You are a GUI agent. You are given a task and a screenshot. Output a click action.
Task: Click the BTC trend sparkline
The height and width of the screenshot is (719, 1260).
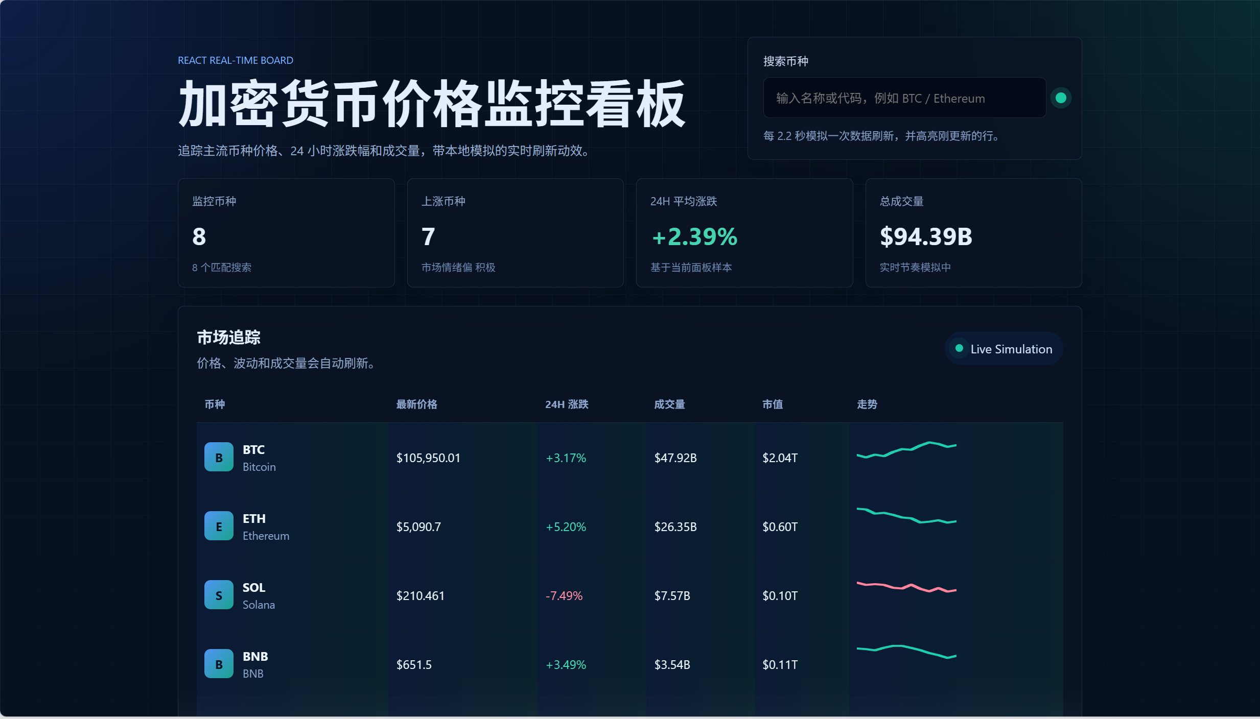(x=906, y=450)
